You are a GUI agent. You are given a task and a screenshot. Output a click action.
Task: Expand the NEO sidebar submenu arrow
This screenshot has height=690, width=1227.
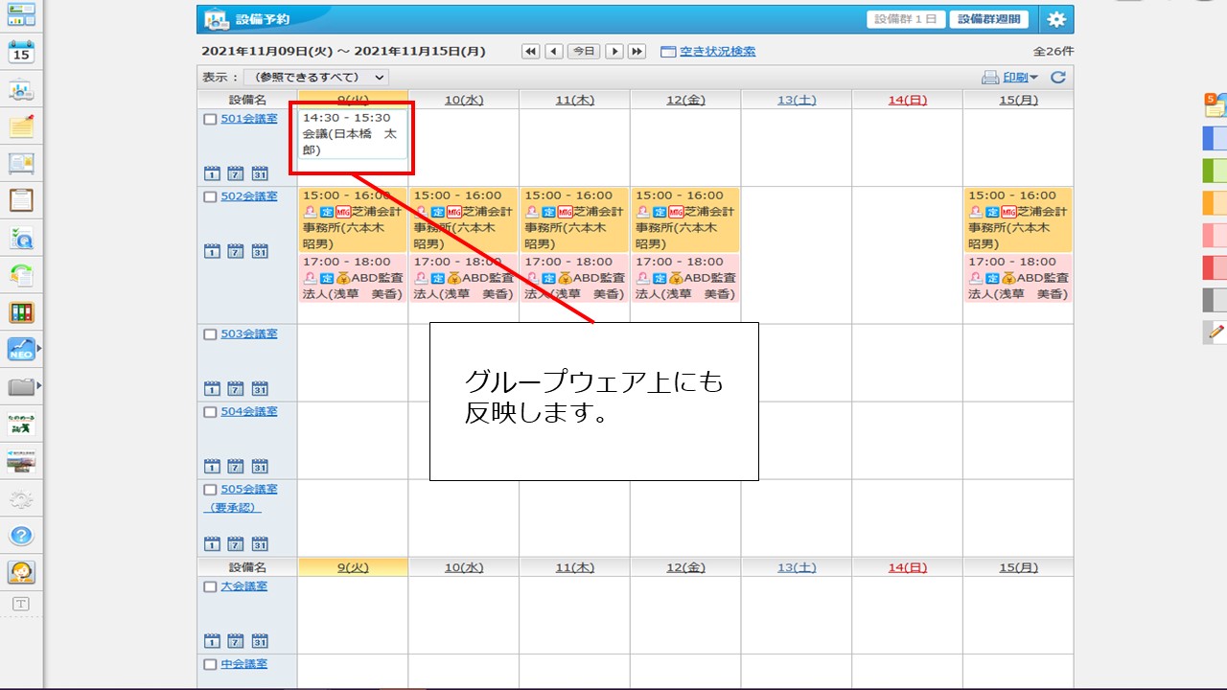click(x=39, y=349)
